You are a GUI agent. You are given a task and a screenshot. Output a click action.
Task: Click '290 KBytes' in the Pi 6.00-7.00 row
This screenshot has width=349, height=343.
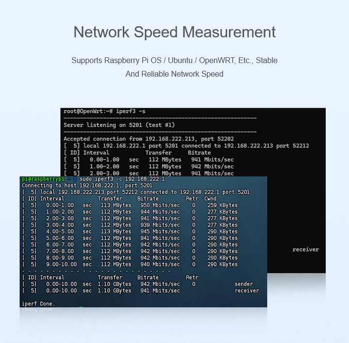[222, 245]
